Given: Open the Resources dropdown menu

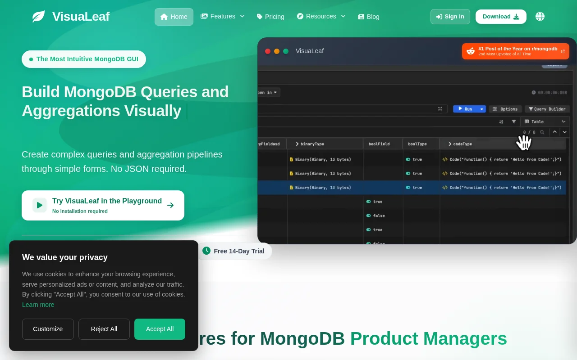Looking at the screenshot, I should coord(321,17).
